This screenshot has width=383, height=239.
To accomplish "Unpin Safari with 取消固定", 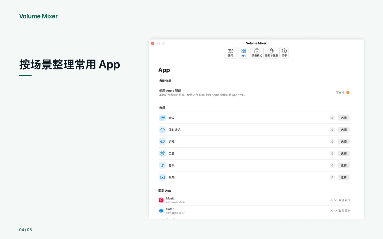I will (344, 211).
